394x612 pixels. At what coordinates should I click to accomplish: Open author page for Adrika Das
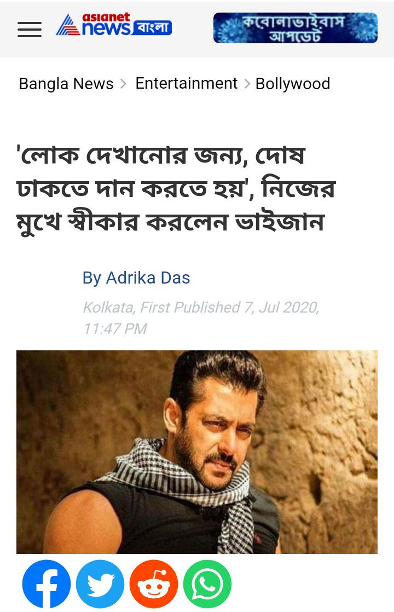[136, 278]
